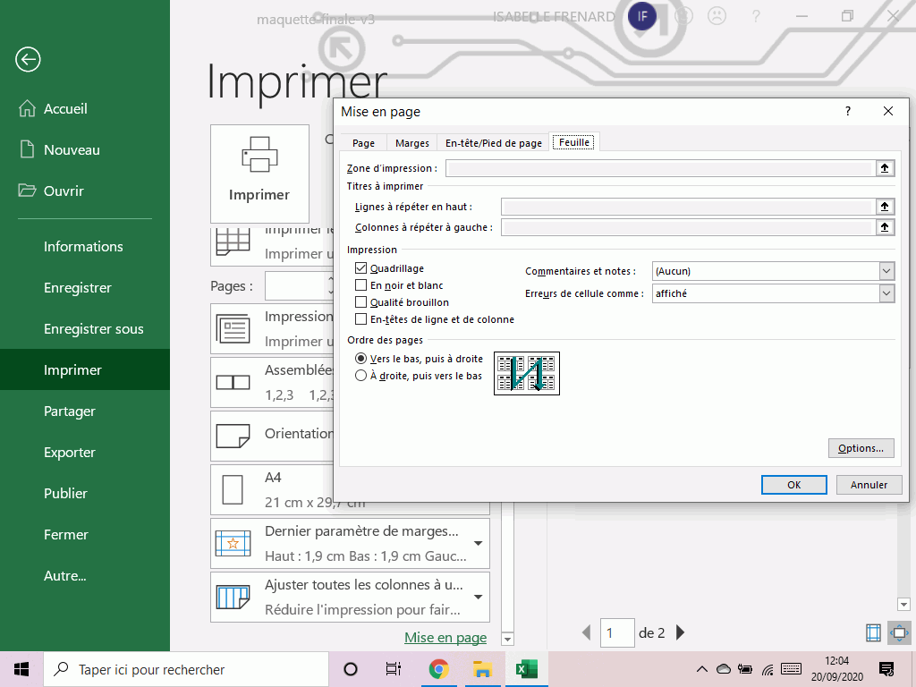Viewport: 916px width, 687px height.
Task: Click the range selector for Colonnes à répéter à gauche
Action: (885, 227)
